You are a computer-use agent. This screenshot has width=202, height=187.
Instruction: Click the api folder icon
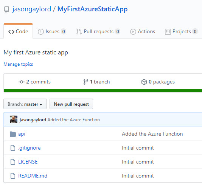click(13, 134)
